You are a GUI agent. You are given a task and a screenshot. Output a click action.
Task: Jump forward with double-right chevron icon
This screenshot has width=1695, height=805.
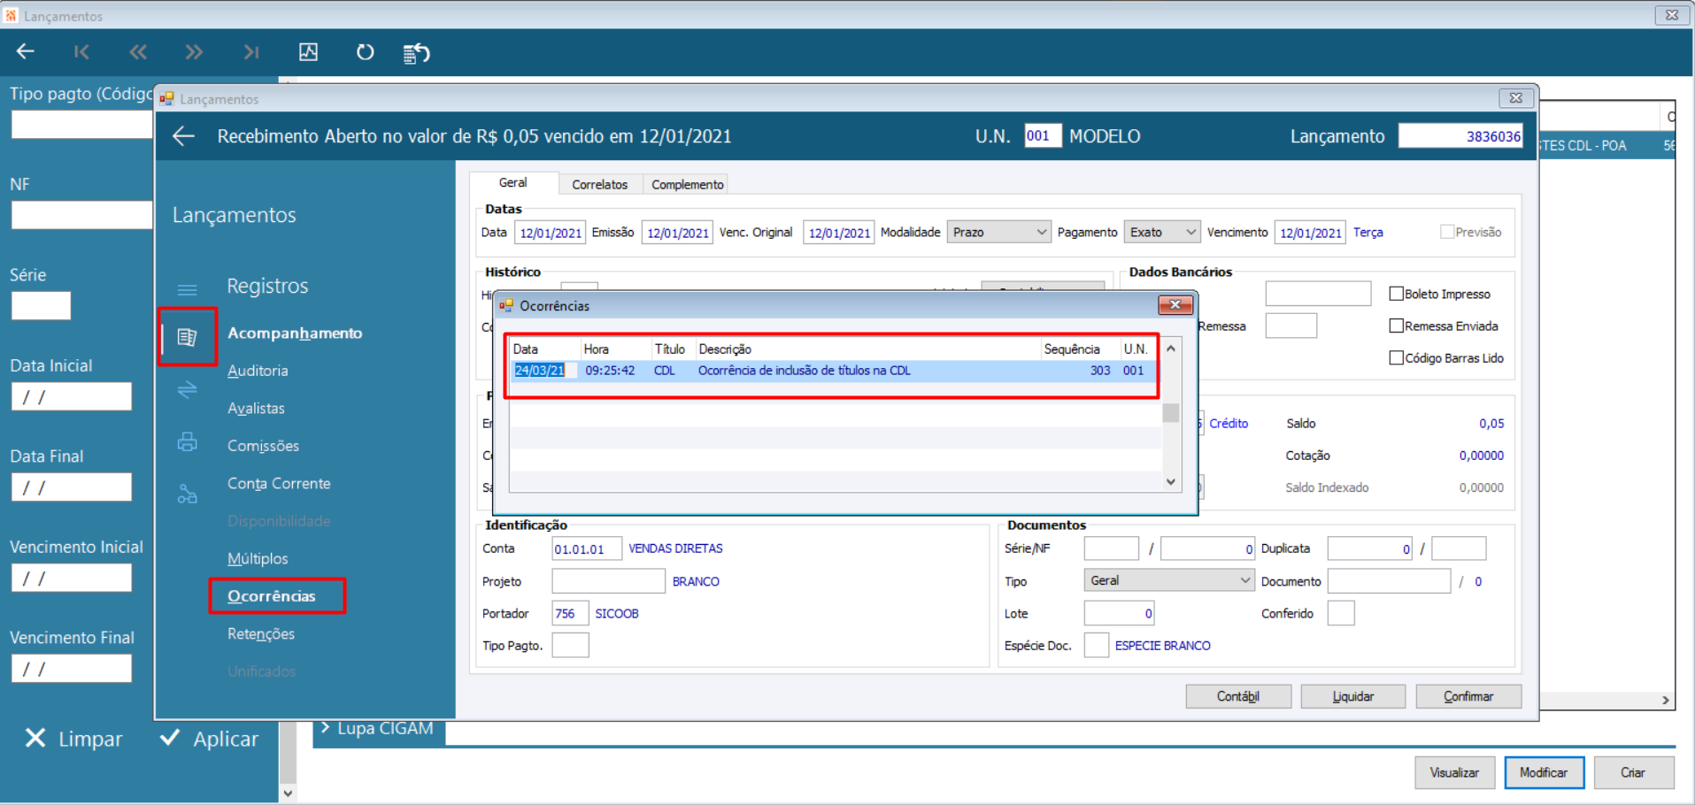pos(194,52)
